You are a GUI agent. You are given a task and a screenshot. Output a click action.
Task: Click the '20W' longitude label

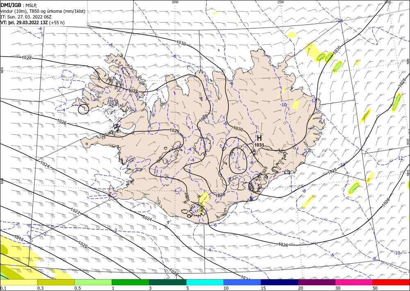[x=175, y=2]
